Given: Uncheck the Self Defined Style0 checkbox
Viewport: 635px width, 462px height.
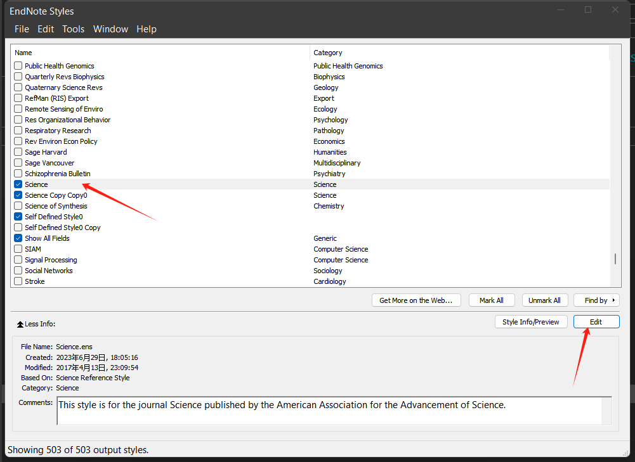Looking at the screenshot, I should click(18, 217).
